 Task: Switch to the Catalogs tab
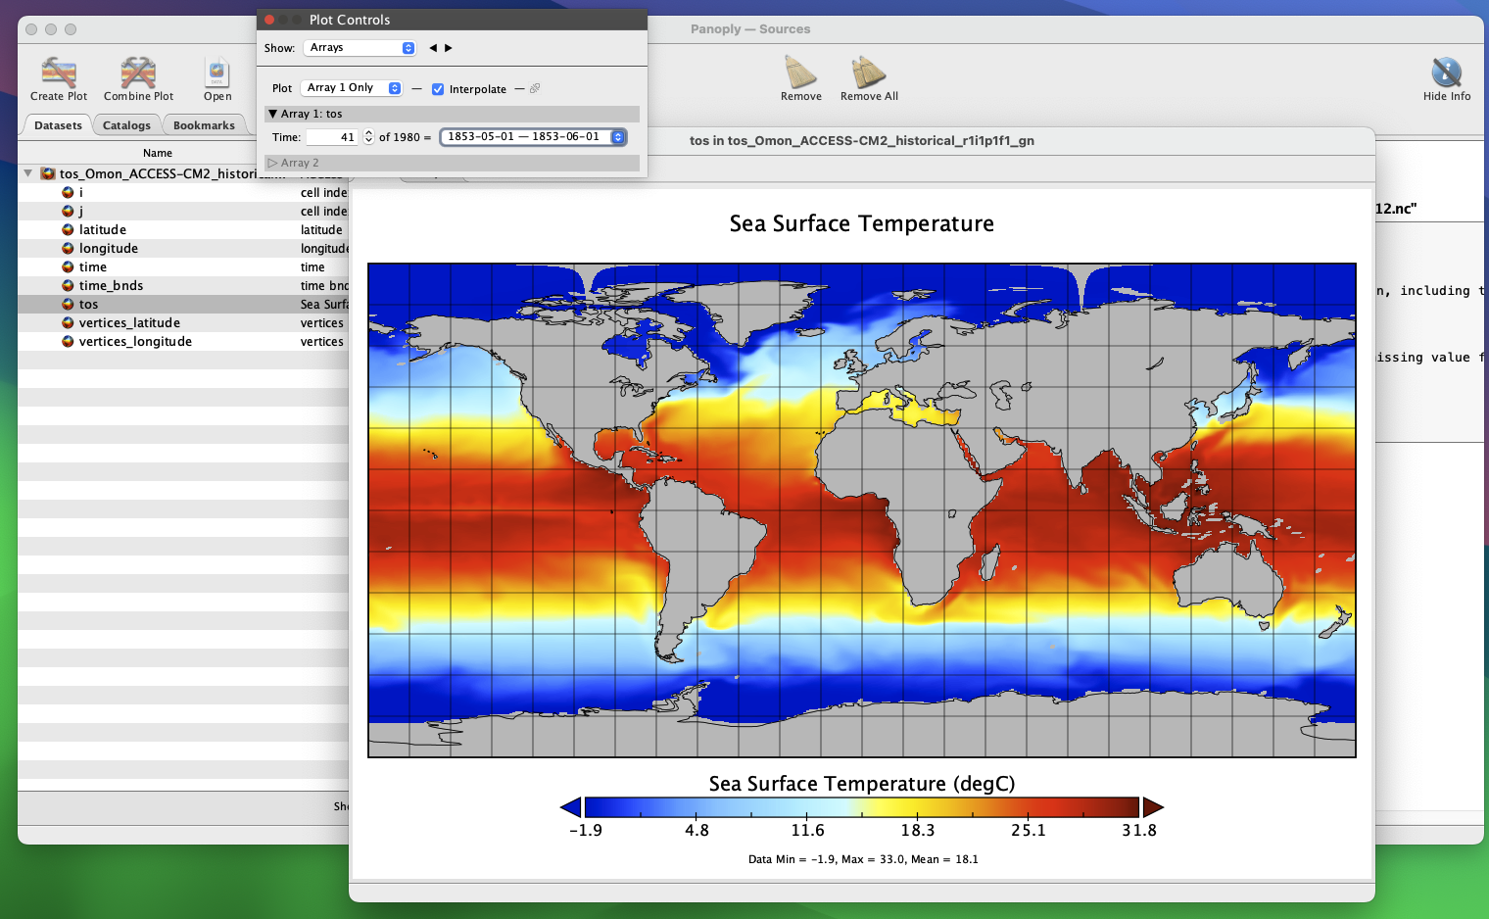pyautogui.click(x=126, y=125)
